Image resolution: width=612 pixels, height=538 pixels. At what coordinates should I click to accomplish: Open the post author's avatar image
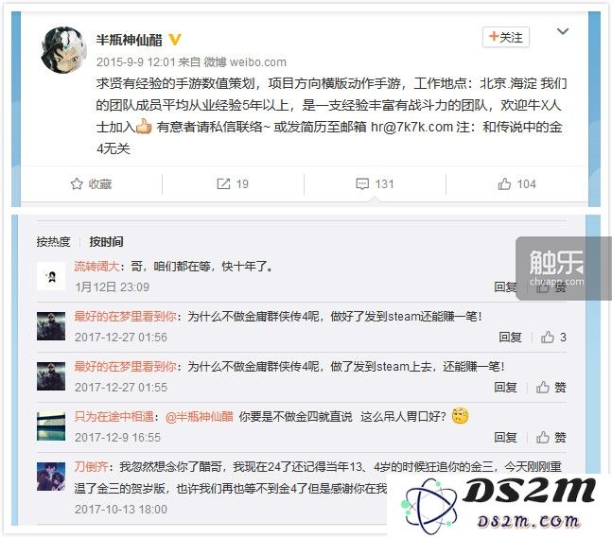pyautogui.click(x=63, y=50)
